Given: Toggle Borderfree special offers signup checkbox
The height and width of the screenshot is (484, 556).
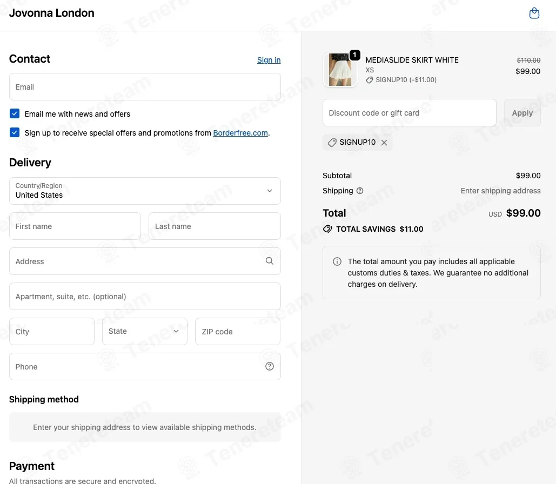Looking at the screenshot, I should tap(15, 132).
